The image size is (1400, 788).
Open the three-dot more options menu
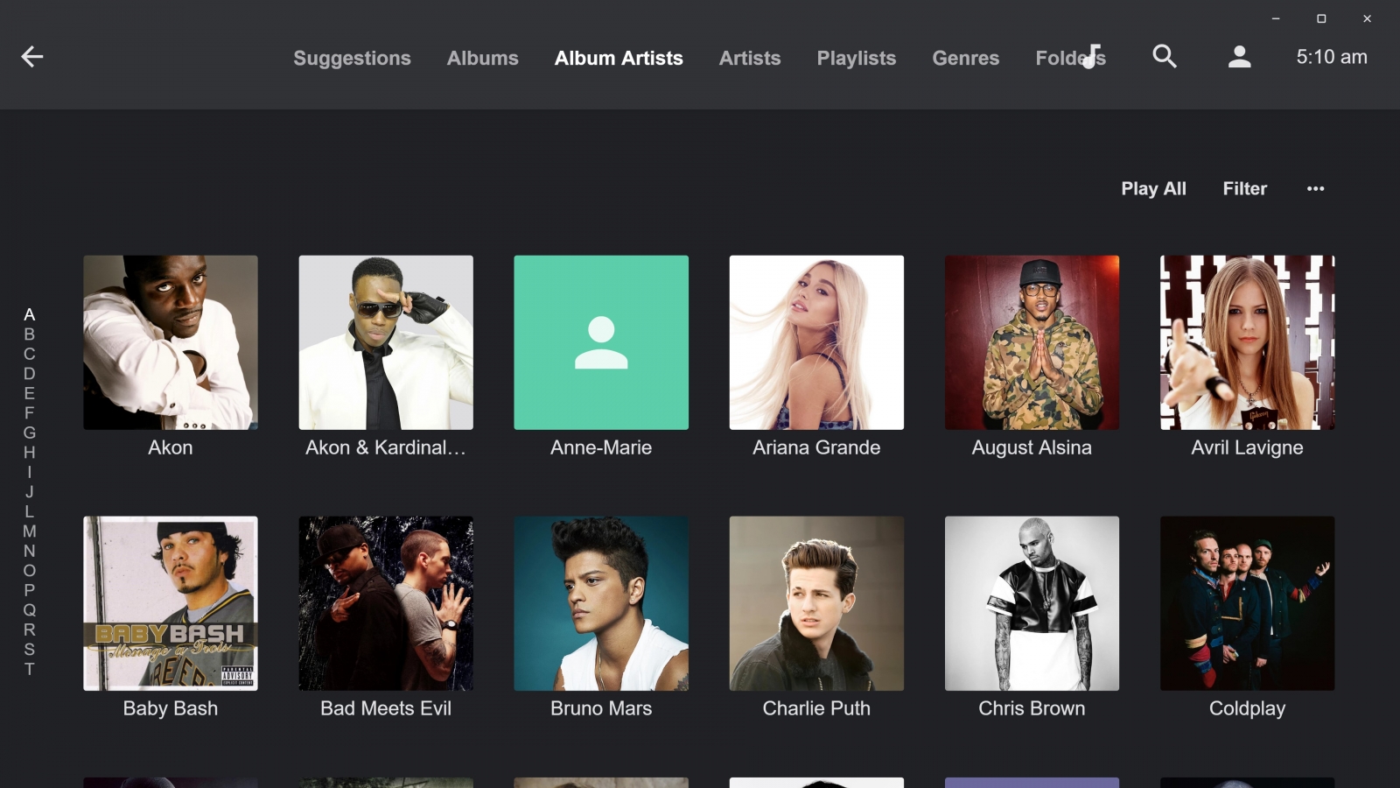point(1315,188)
